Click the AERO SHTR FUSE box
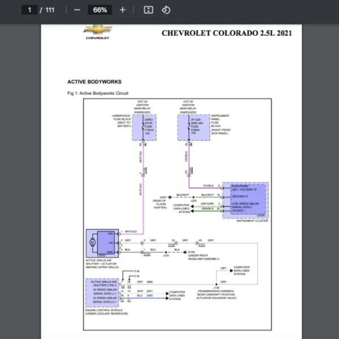 coord(144,128)
